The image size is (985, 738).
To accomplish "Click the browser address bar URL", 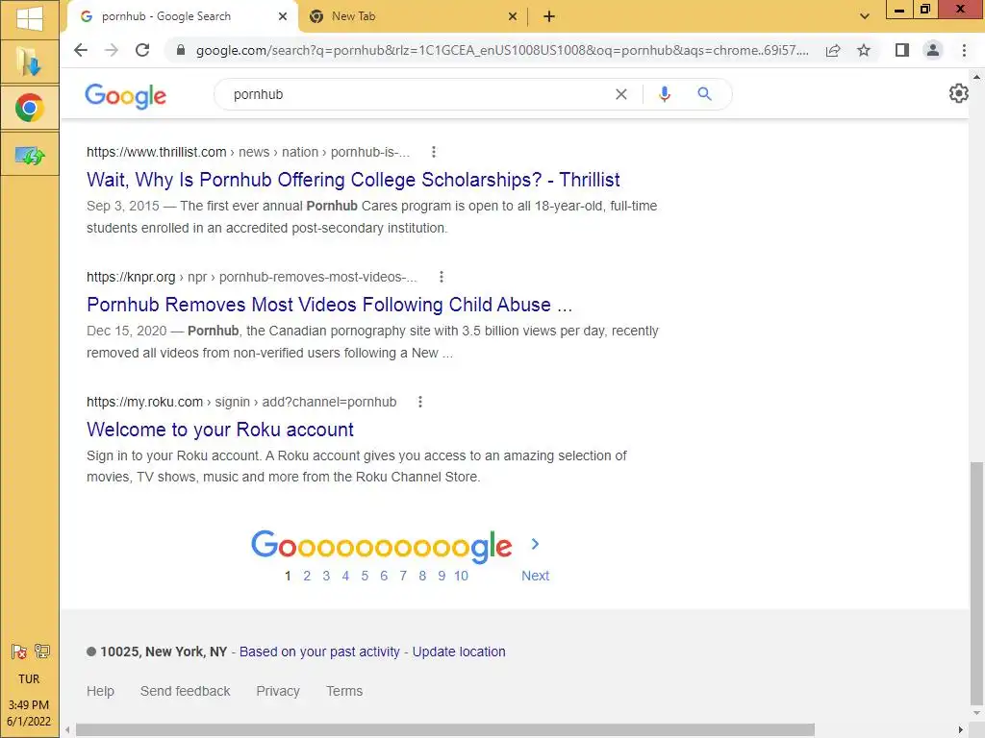I will coord(501,50).
